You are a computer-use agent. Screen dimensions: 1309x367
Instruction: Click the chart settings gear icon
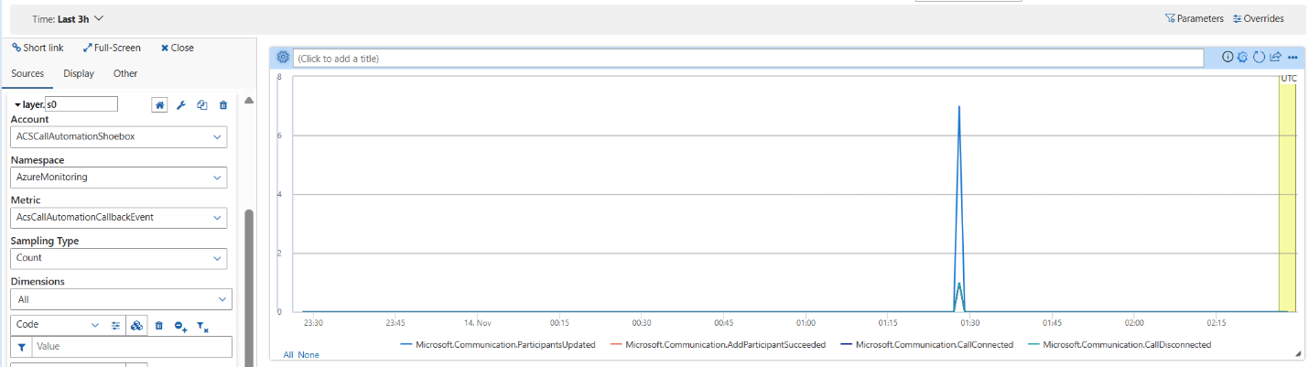(283, 58)
